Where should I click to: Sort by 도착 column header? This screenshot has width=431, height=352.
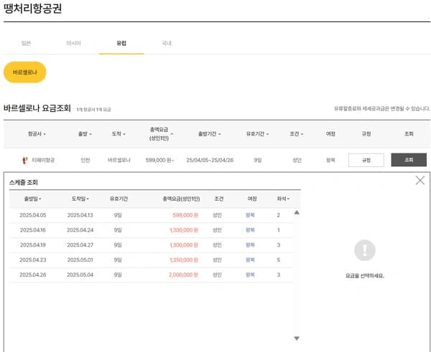119,134
